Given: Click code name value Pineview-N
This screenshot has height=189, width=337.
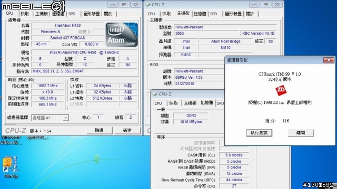Looking at the screenshot, I should 51,31.
